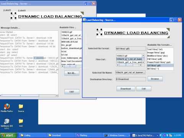The image size is (184, 138).
Task: Click the Files List horizontal scrollbar thumb
Action: point(126,65)
